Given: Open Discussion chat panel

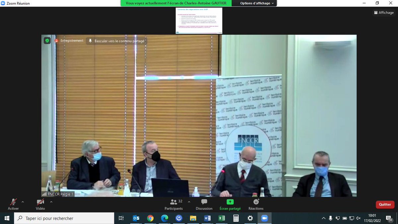Looking at the screenshot, I should (204, 204).
